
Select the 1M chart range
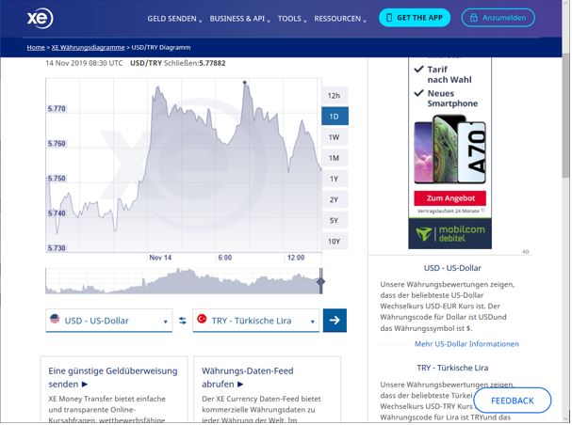pos(335,158)
